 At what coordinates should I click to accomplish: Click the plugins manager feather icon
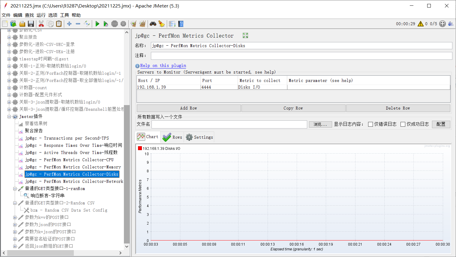tap(451, 24)
